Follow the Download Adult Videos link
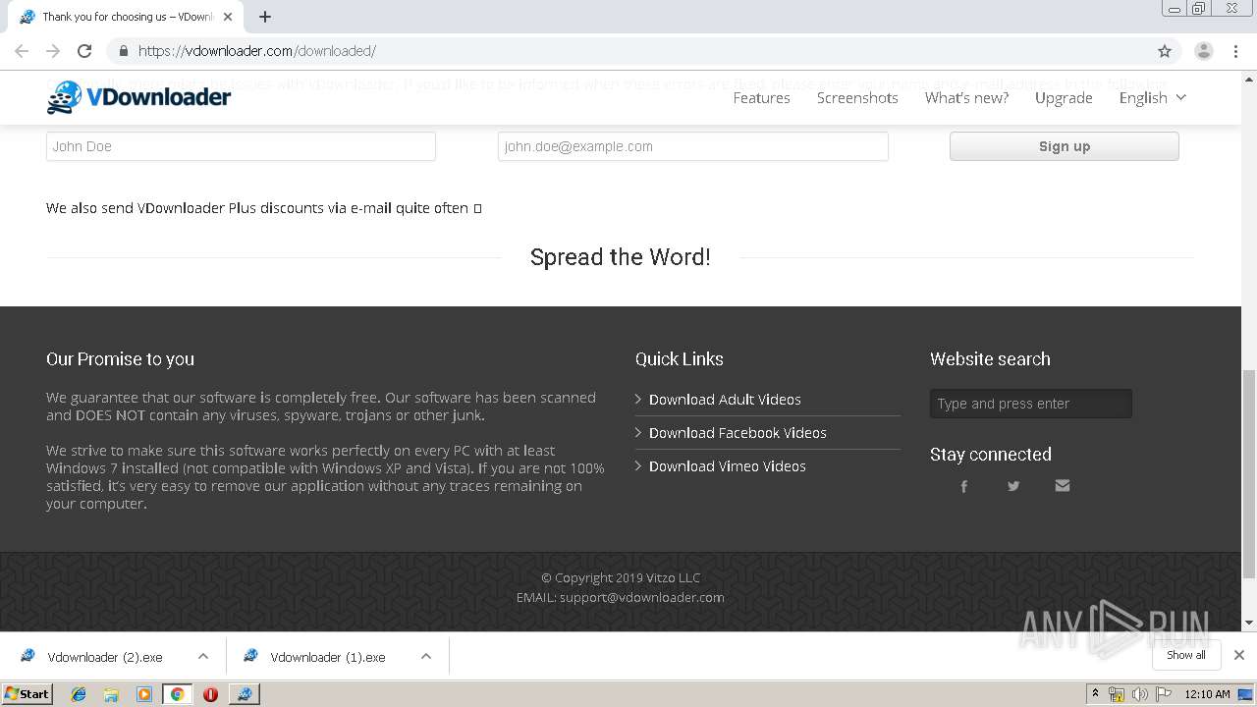Image resolution: width=1257 pixels, height=707 pixels. tap(725, 400)
